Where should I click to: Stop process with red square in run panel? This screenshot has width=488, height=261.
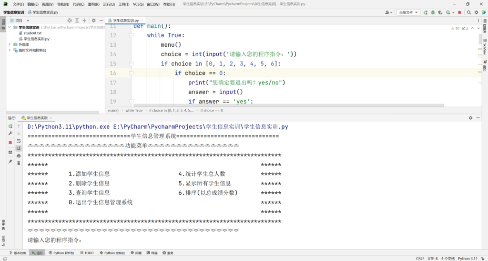(10, 142)
